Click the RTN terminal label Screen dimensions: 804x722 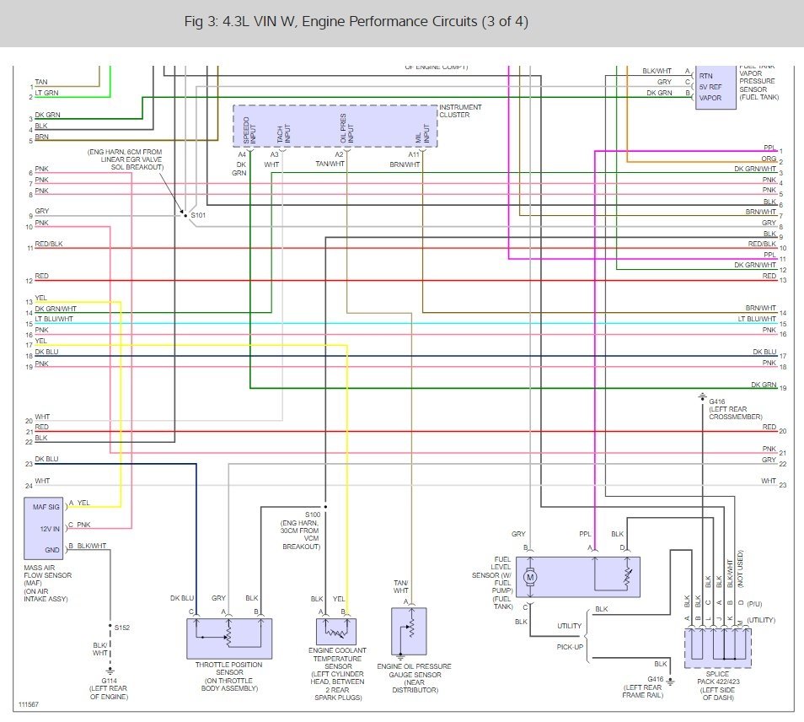pyautogui.click(x=705, y=76)
